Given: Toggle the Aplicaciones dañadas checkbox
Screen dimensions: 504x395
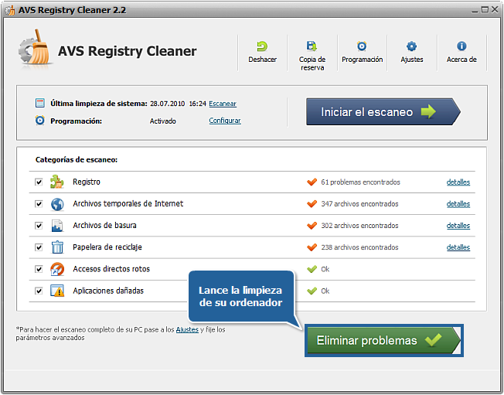Looking at the screenshot, I should (39, 291).
